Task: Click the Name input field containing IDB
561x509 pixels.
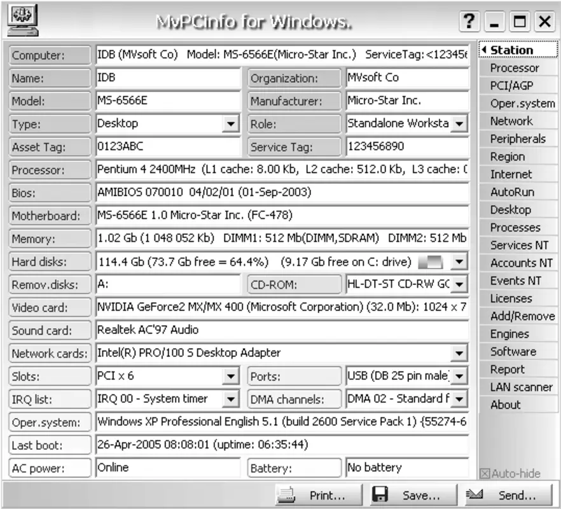Action: tap(168, 78)
